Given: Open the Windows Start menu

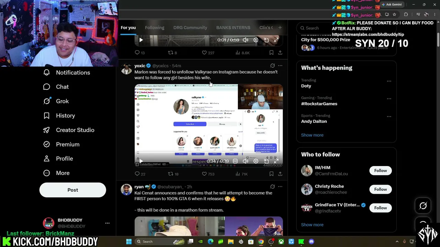Looking at the screenshot, I should click(129, 242).
